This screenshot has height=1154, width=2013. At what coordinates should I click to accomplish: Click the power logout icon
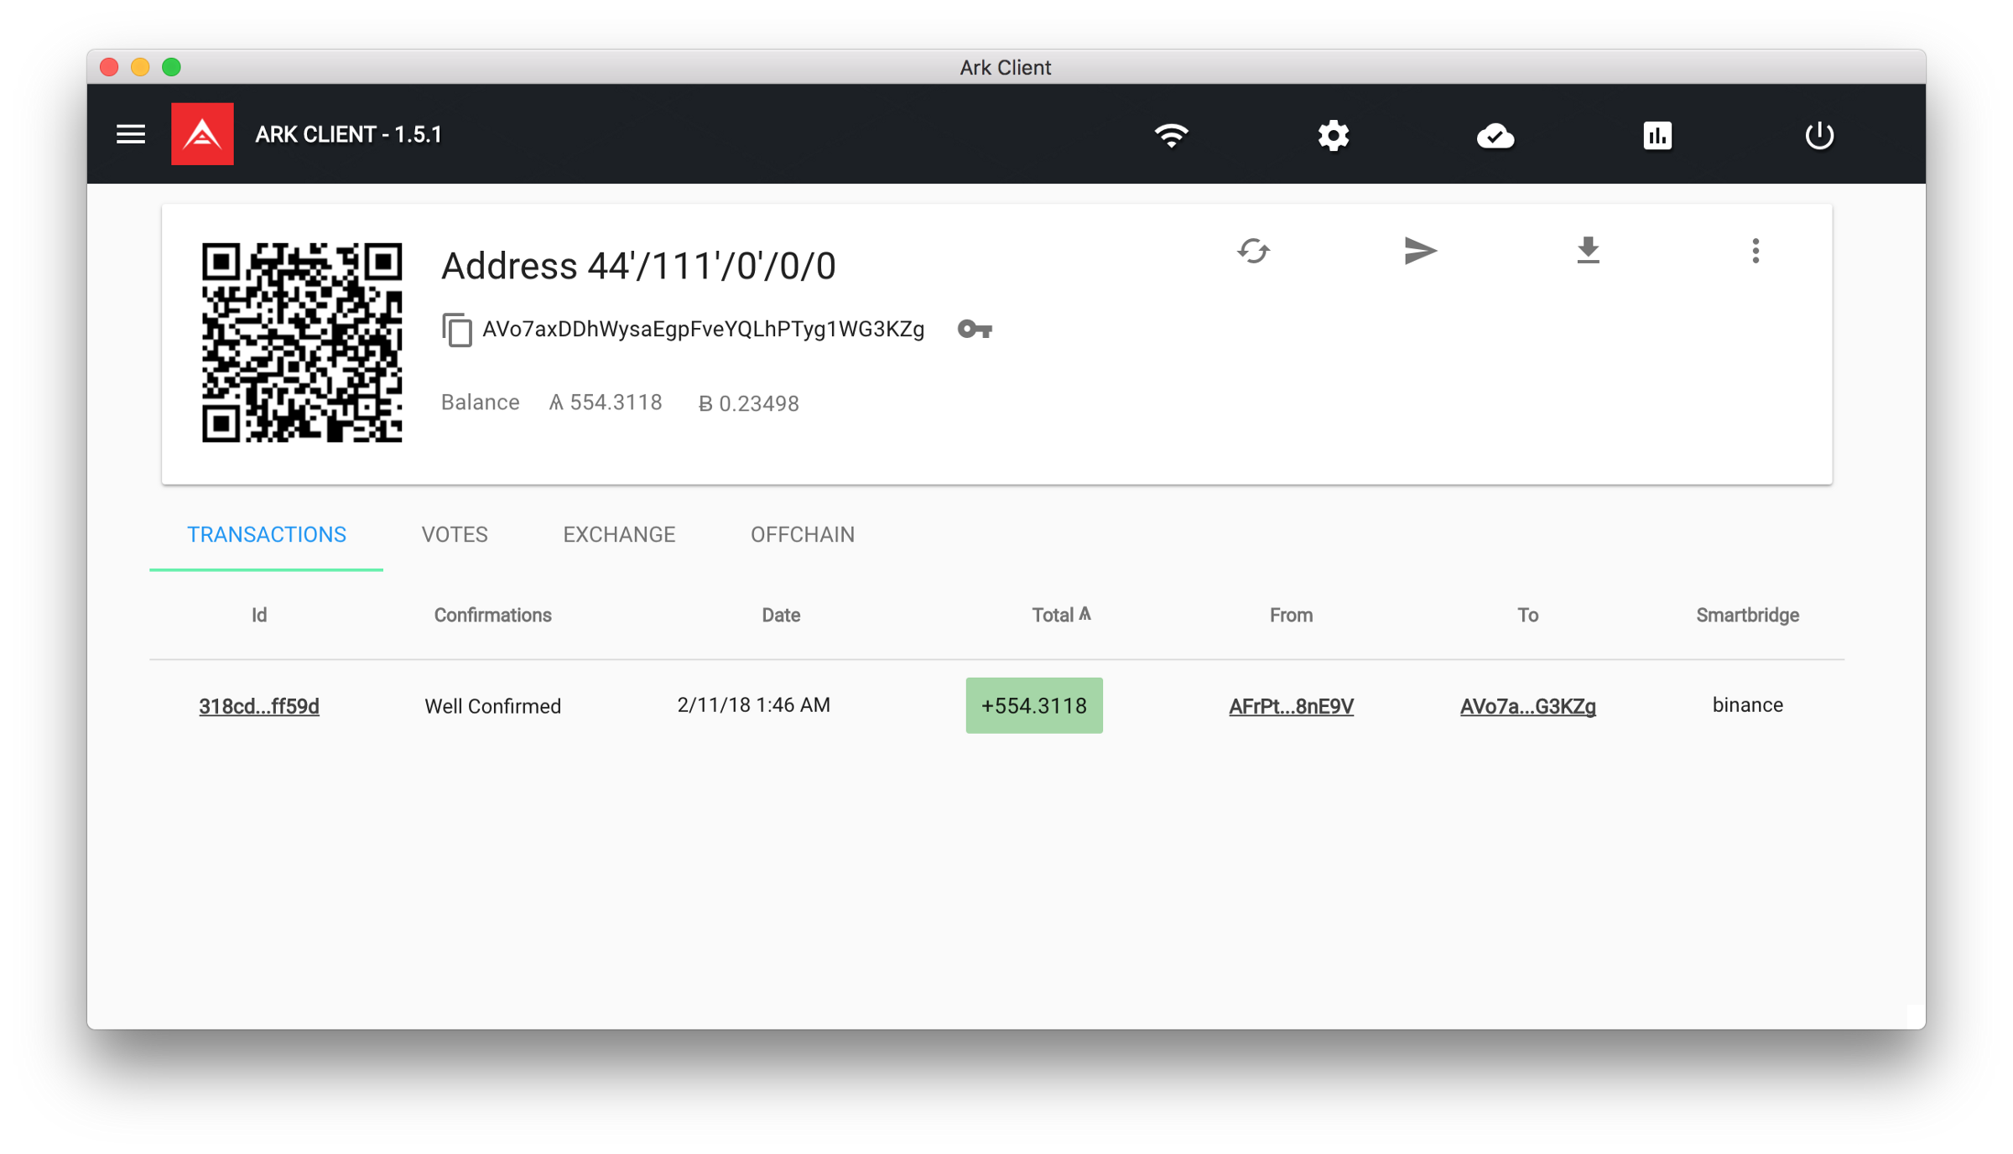point(1818,135)
